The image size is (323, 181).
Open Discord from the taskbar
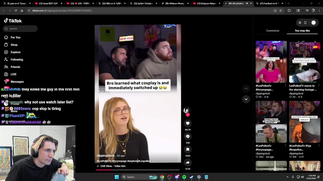[177, 177]
